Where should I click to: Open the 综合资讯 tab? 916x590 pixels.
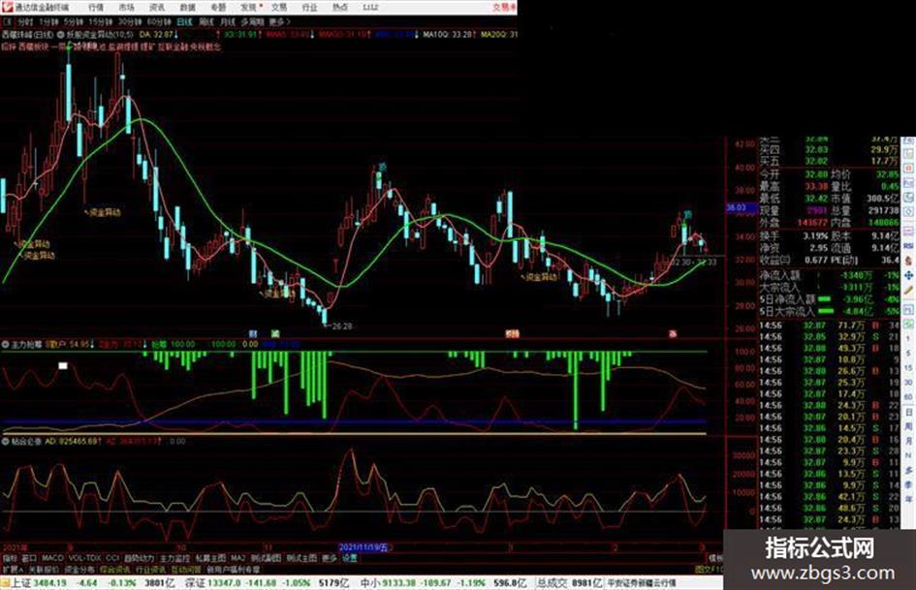[114, 569]
